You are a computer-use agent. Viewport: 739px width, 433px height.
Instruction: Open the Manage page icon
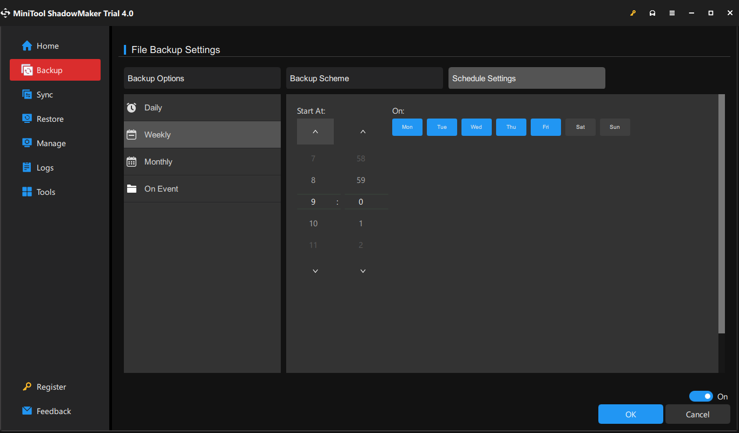click(x=27, y=143)
